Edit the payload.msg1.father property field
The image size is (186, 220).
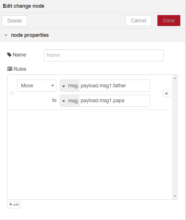tap(115, 86)
